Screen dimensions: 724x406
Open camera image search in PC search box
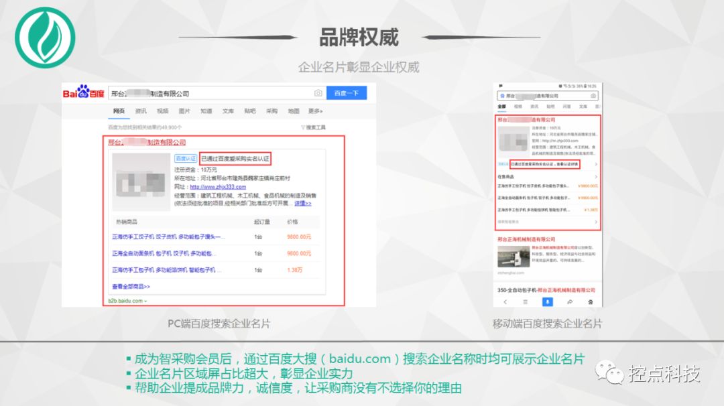coord(318,93)
